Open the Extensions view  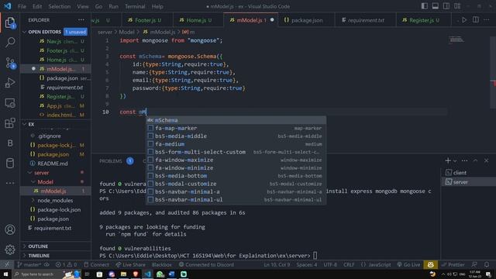[10, 123]
